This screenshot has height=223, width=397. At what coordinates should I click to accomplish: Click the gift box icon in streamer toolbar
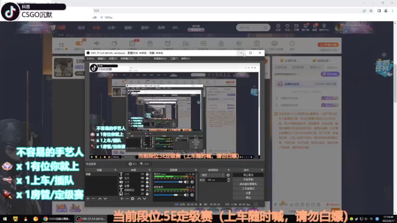pos(150,44)
